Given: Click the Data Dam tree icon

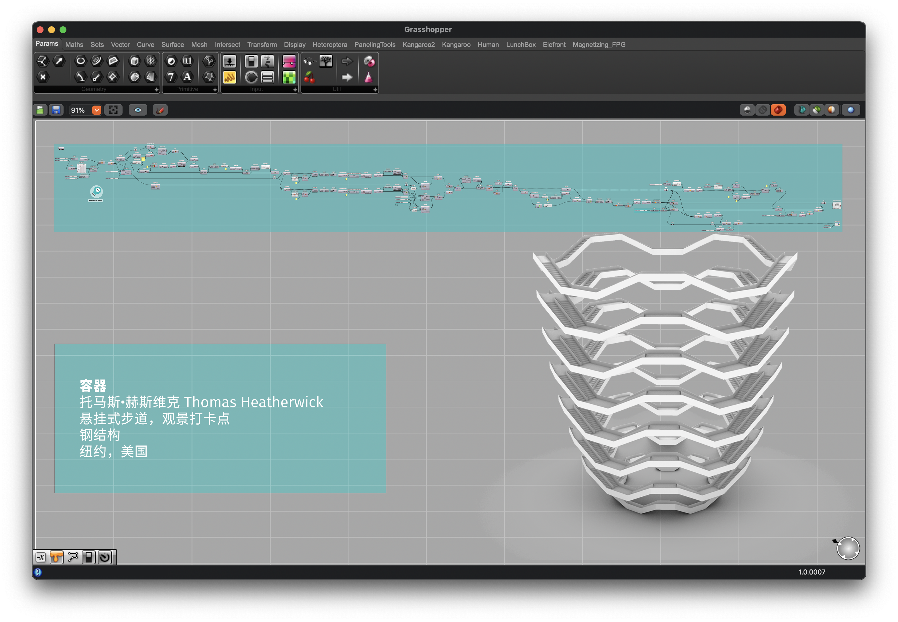Looking at the screenshot, I should click(325, 61).
